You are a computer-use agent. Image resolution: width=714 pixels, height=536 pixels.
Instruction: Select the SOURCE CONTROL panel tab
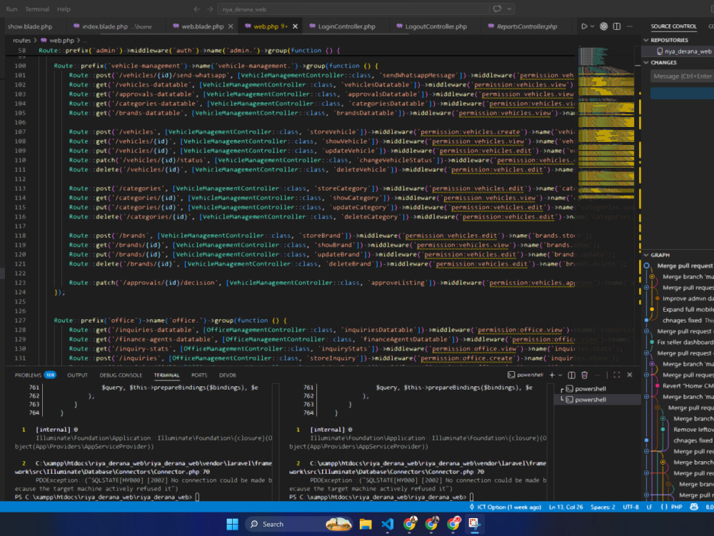click(x=673, y=26)
